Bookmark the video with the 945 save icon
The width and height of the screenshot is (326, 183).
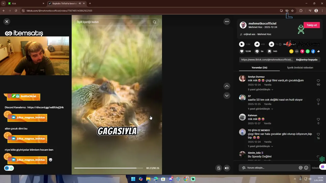tap(269, 51)
